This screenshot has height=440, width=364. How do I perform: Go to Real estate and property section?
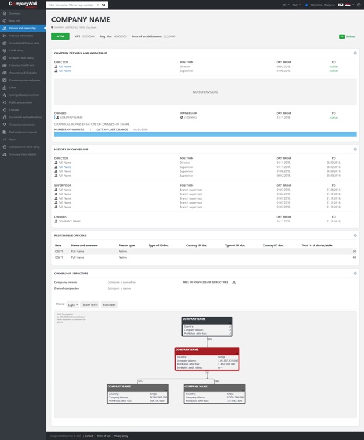pos(23,132)
